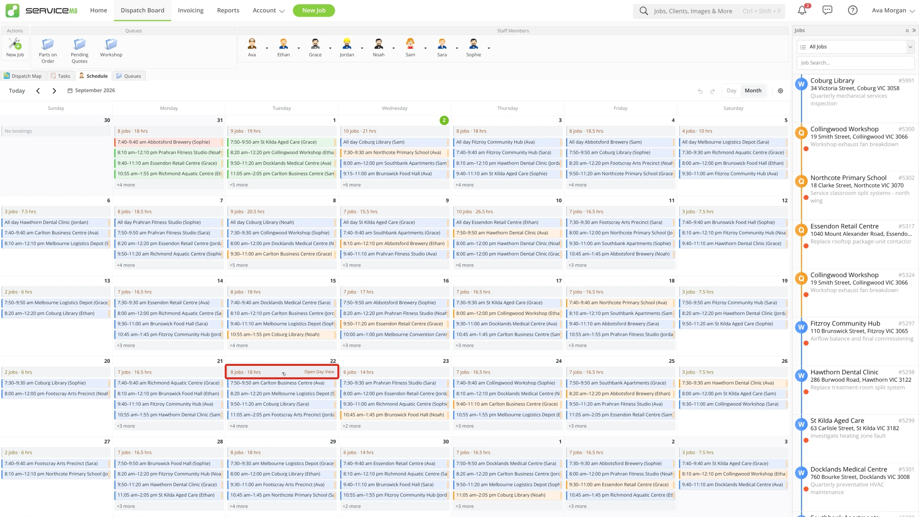This screenshot has width=919, height=517.
Task: Undo last schedule change
Action: [700, 91]
